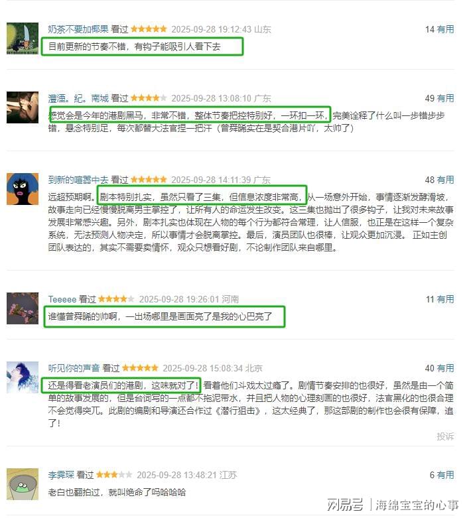Click 有用 next to 40 votes
471x518 pixels.
coord(445,368)
